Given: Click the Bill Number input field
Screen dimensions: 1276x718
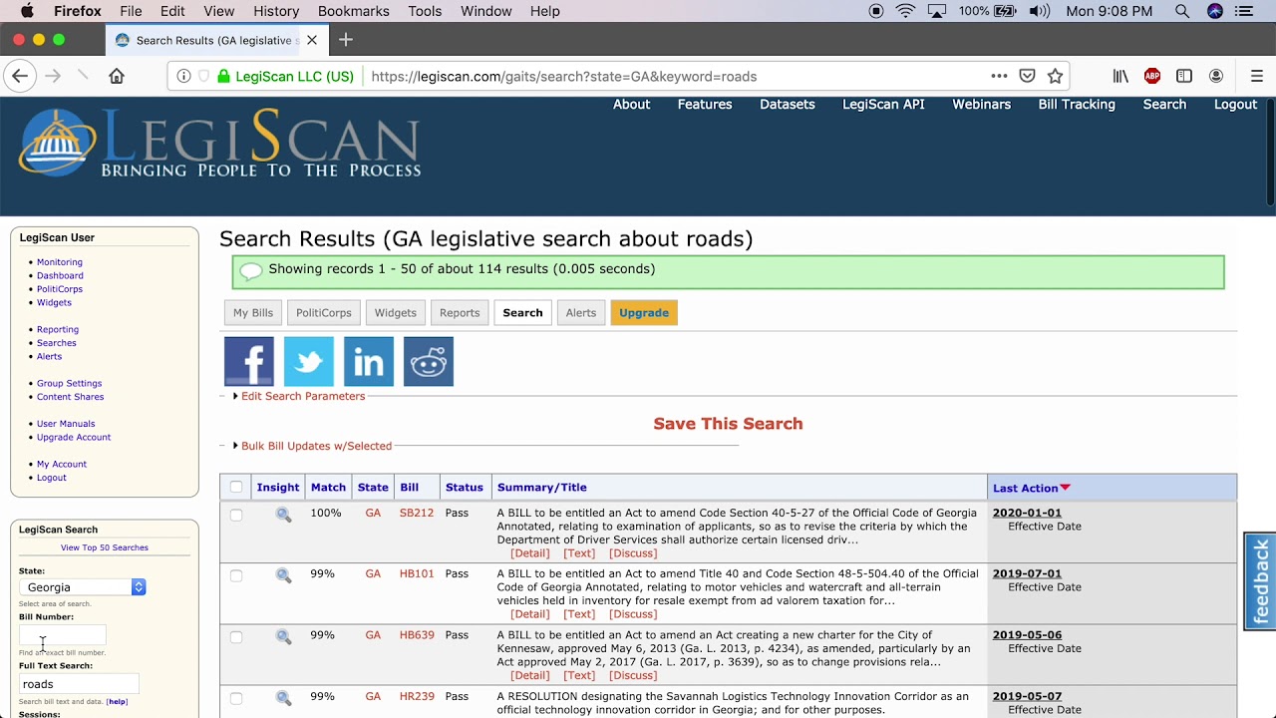Looking at the screenshot, I should pyautogui.click(x=62, y=635).
